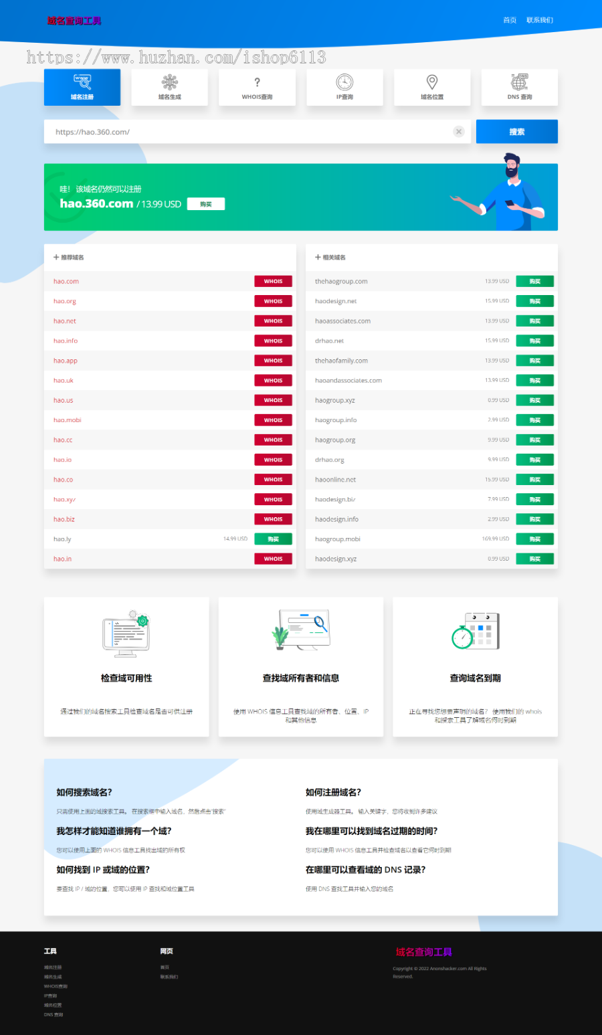The image size is (602, 1035).
Task: Buy haogroup.xyz with 购买 button
Action: [534, 400]
